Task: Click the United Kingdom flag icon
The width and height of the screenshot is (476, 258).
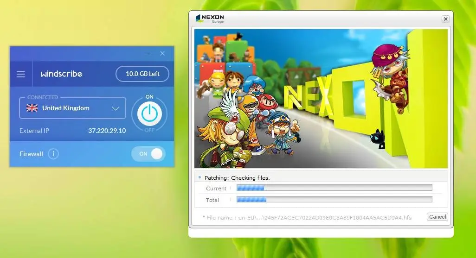Action: click(32, 108)
